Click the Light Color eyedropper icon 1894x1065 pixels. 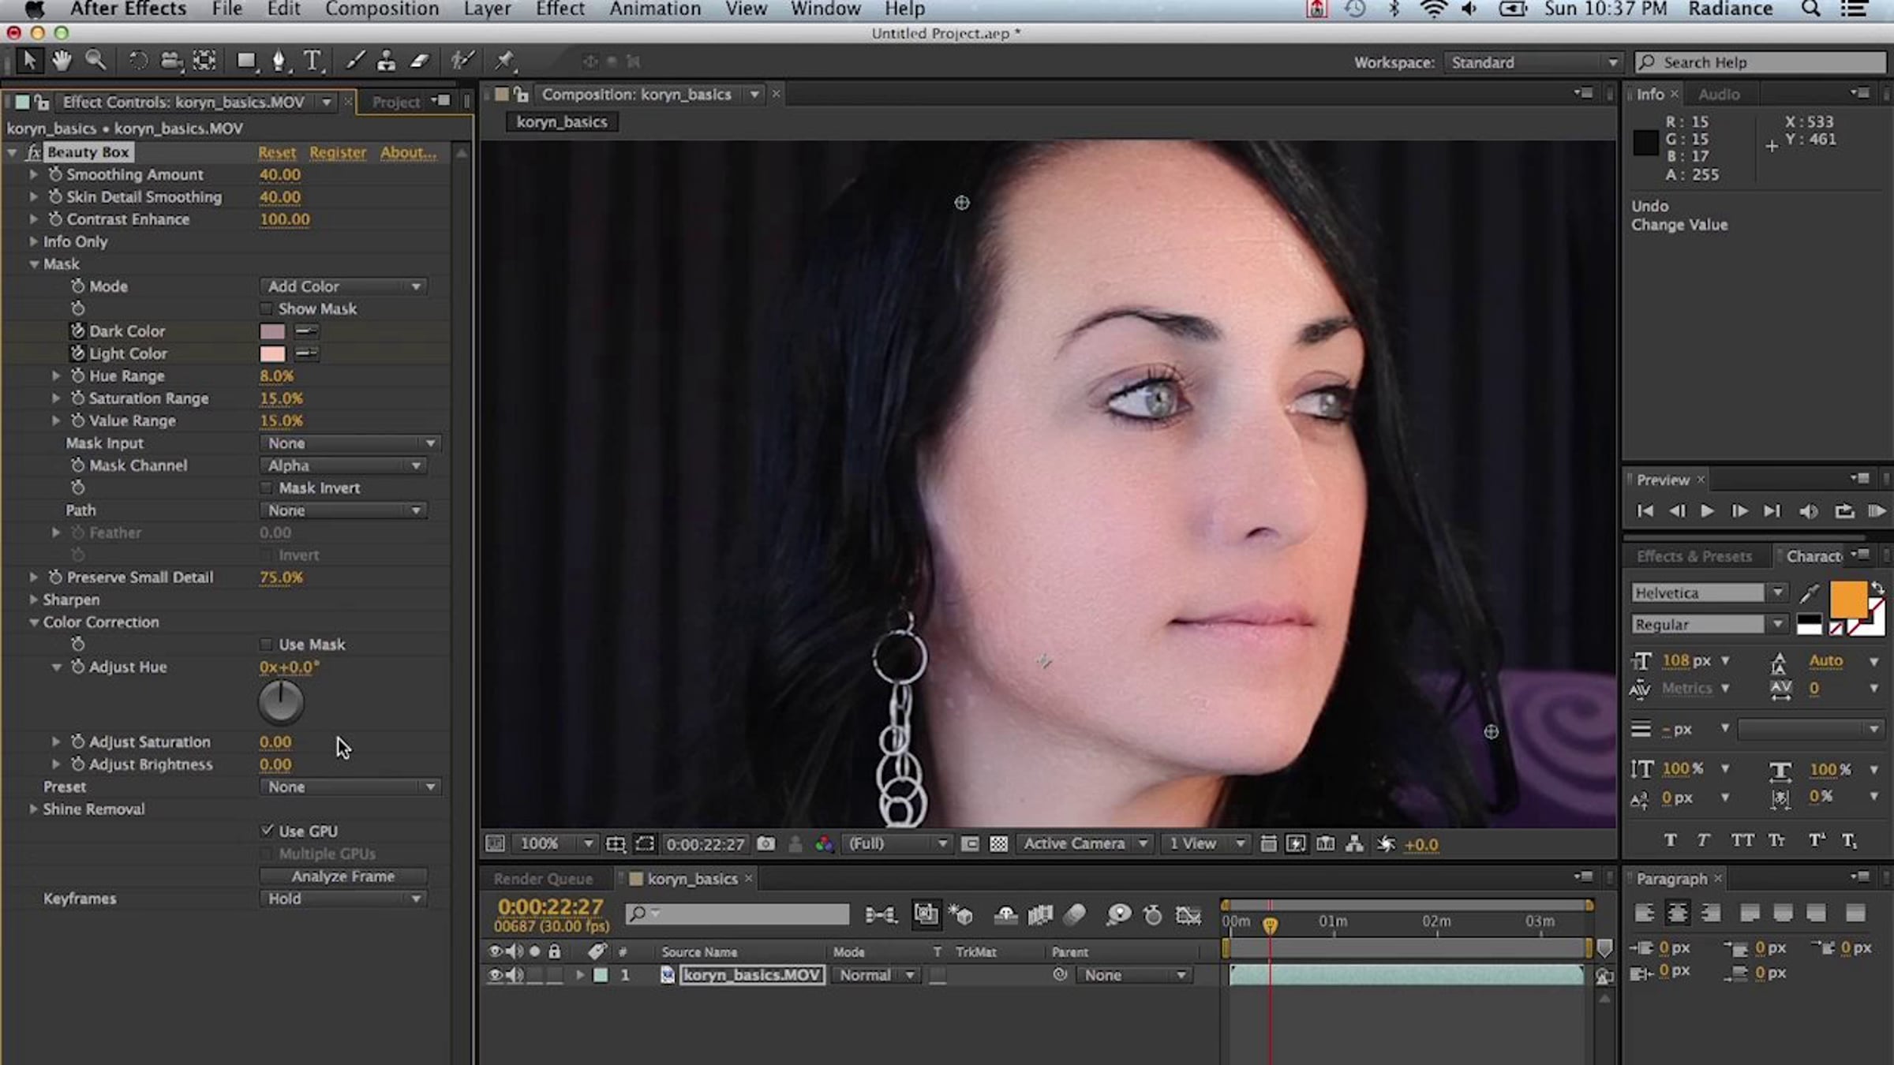(306, 353)
